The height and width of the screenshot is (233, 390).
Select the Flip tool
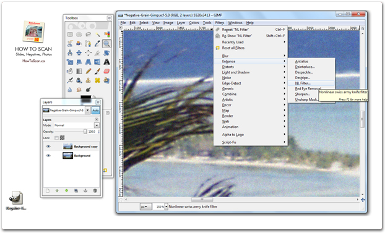[x=98, y=62]
